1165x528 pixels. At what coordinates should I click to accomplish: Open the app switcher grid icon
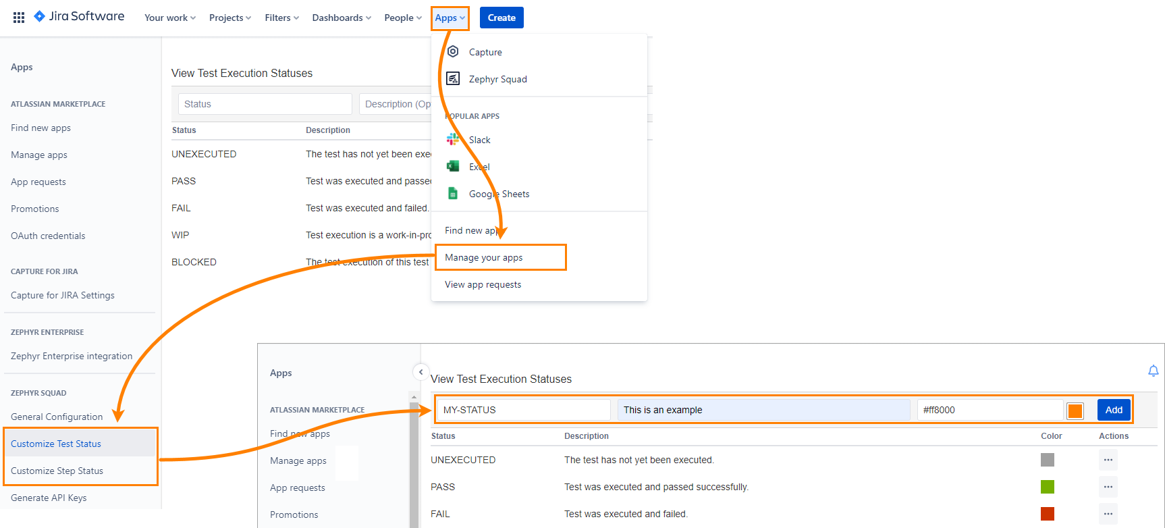[19, 18]
